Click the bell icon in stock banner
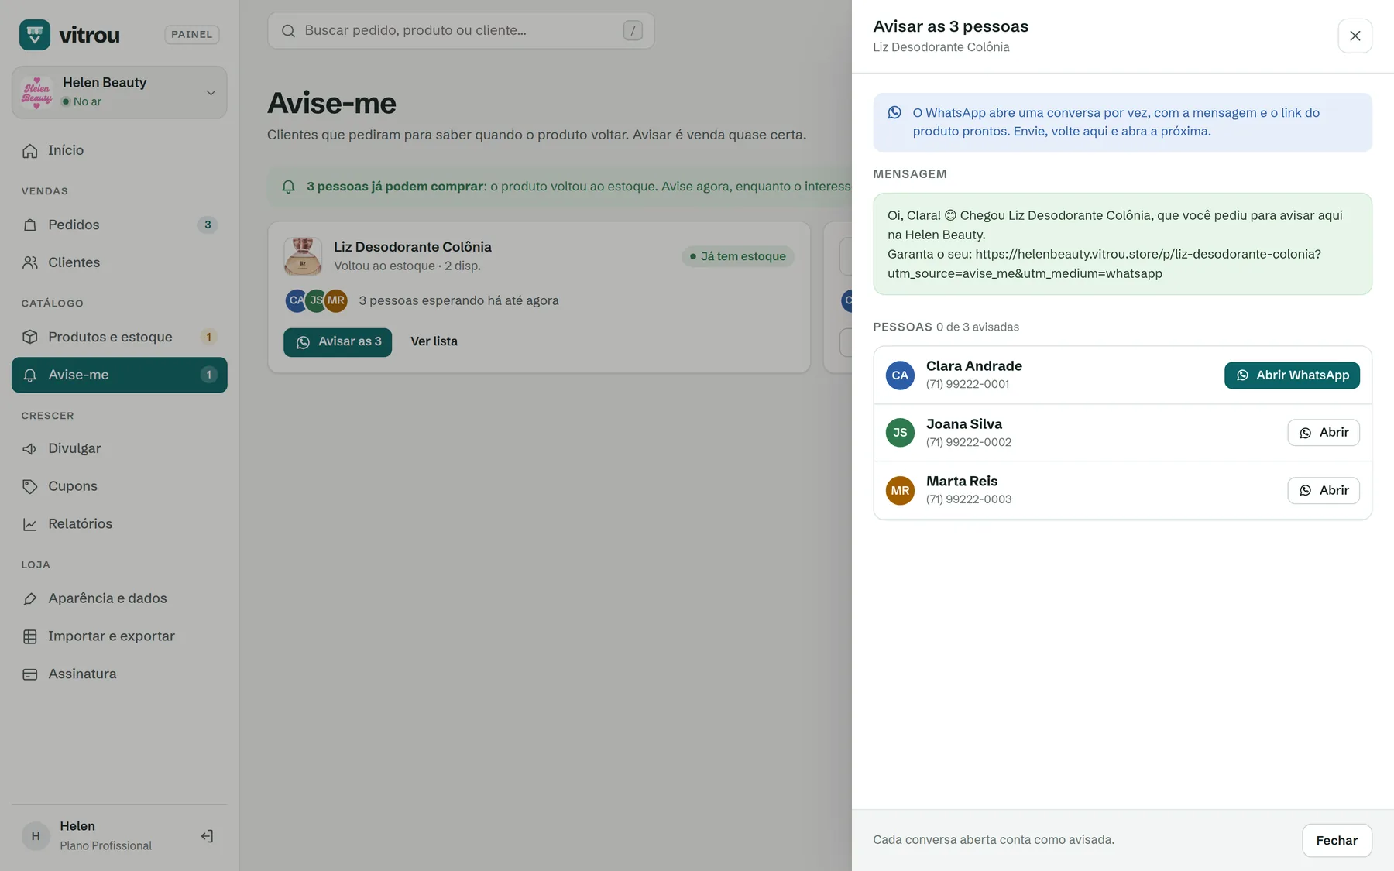This screenshot has height=871, width=1394. point(288,187)
